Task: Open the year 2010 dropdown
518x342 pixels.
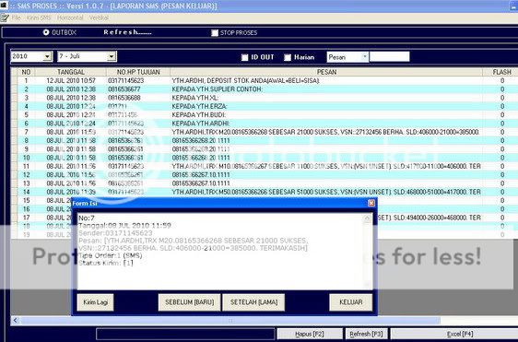Action: (x=48, y=57)
